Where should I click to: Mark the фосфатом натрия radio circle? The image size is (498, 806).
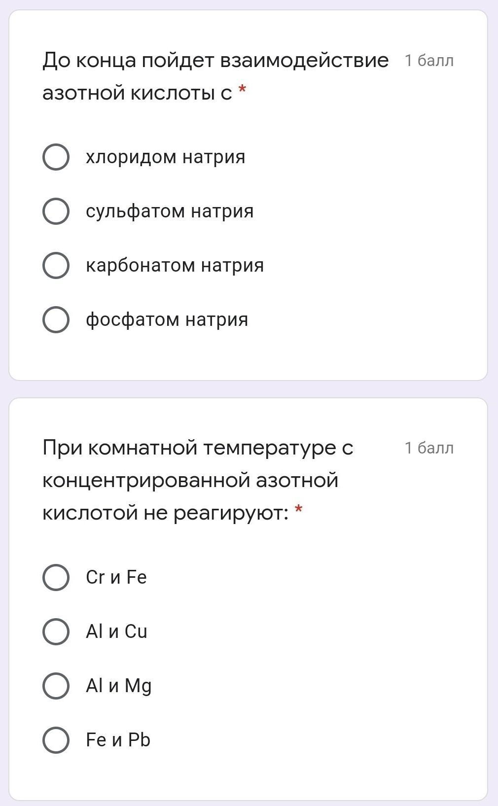pyautogui.click(x=56, y=320)
